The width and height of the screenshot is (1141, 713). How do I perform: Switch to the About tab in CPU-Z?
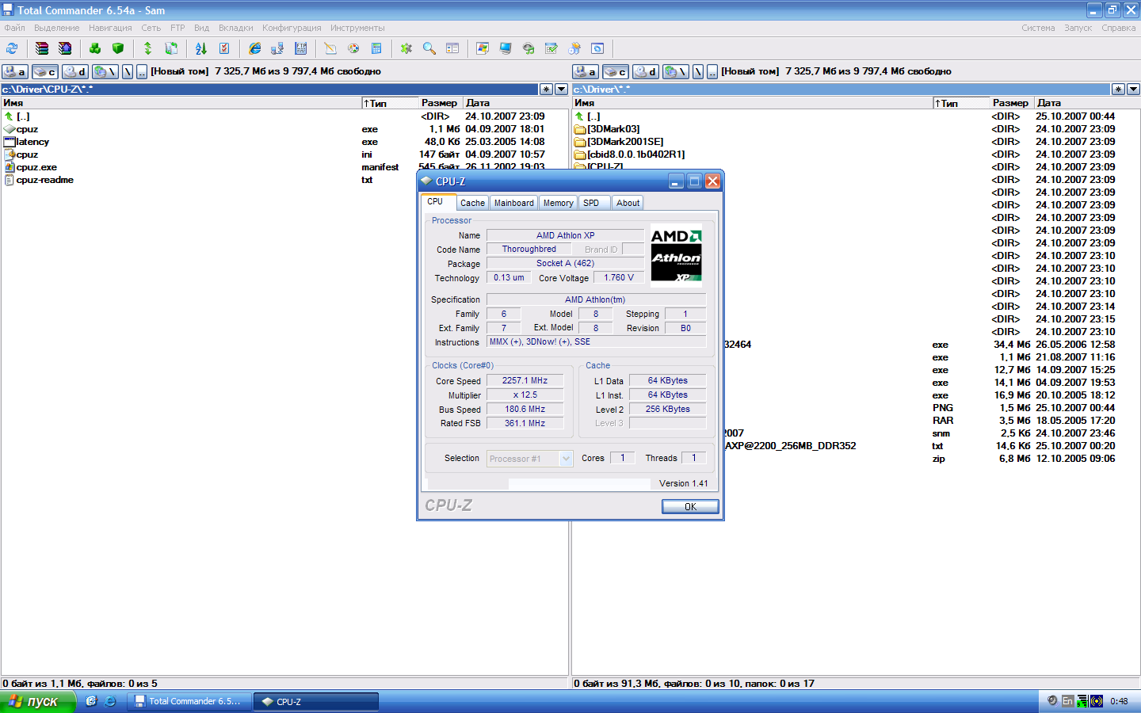628,203
